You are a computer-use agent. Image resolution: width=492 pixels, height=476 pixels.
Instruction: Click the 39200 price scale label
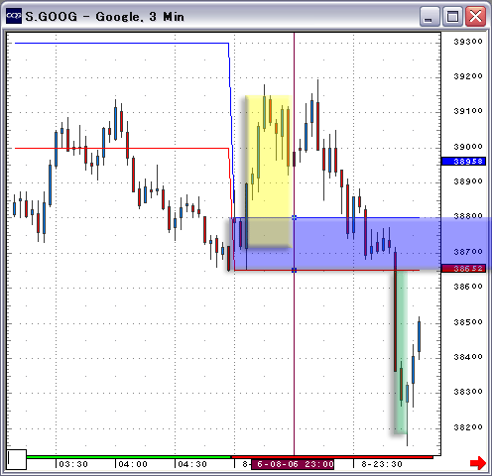point(468,76)
